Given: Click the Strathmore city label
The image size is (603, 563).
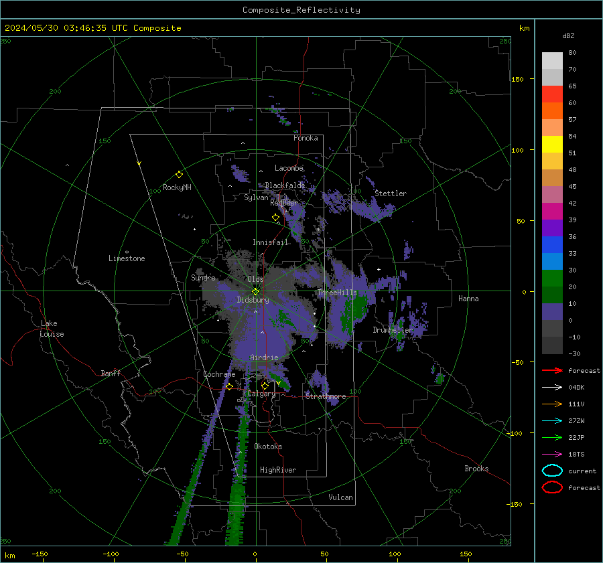Looking at the screenshot, I should 326,396.
